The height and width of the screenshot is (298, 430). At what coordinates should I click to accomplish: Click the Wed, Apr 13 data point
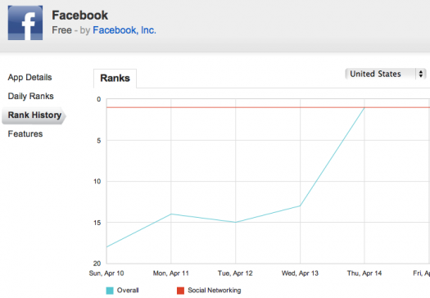tap(300, 205)
